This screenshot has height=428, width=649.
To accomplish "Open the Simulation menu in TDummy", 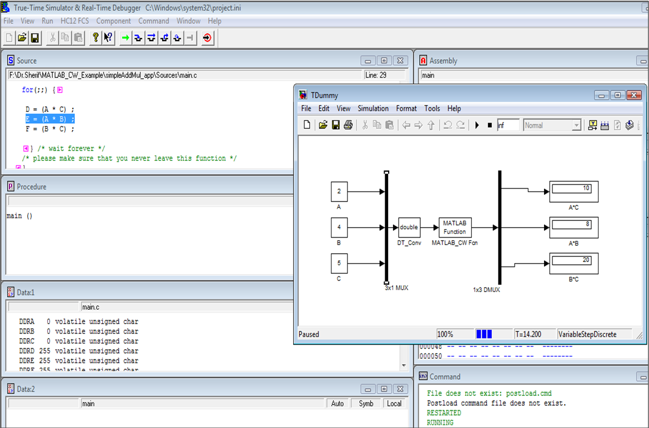I will 373,108.
